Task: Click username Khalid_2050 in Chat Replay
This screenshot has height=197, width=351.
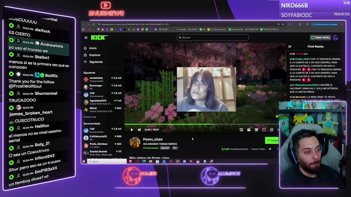Action: [302, 59]
